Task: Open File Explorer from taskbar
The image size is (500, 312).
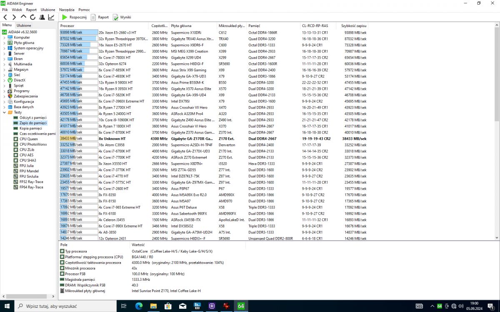Action: (153, 306)
